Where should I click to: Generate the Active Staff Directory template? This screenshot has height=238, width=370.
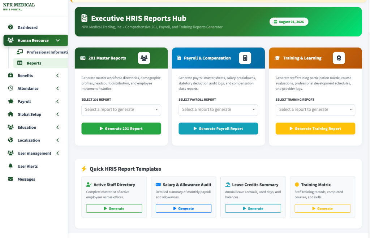pyautogui.click(x=114, y=208)
